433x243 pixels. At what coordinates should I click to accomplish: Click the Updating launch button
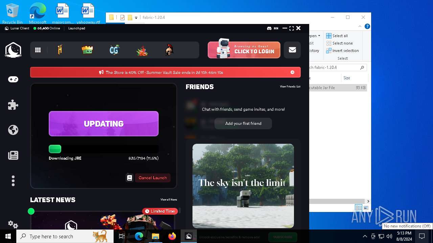[104, 124]
